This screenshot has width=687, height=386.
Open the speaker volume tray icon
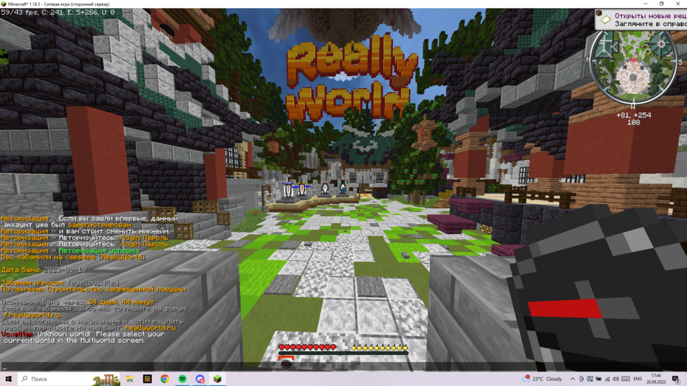616,379
